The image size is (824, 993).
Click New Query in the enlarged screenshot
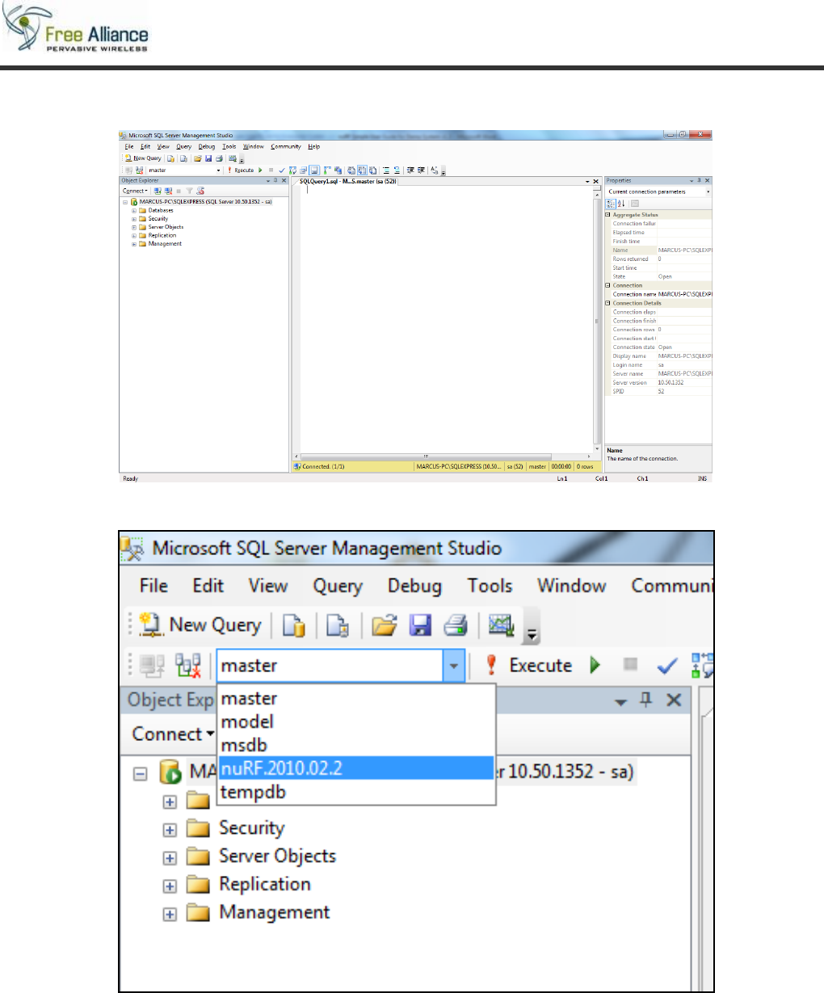tap(200, 625)
